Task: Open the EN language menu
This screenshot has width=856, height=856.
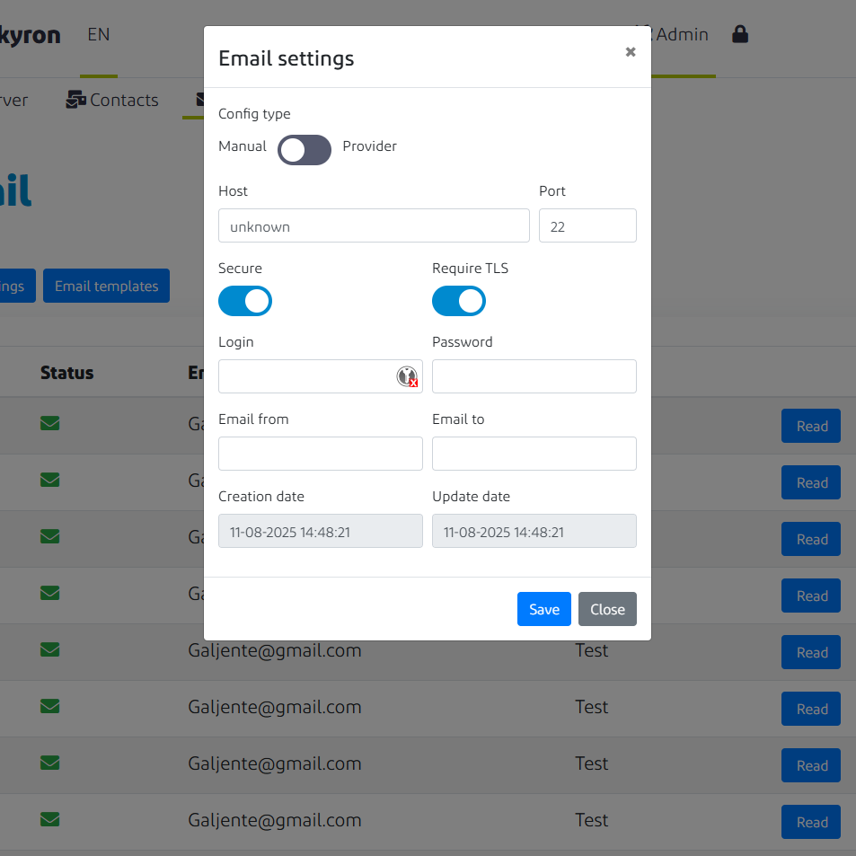Action: point(98,34)
